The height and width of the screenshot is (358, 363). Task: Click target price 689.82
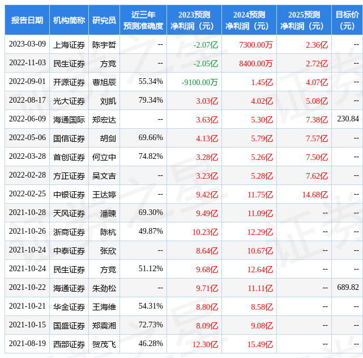(x=348, y=288)
